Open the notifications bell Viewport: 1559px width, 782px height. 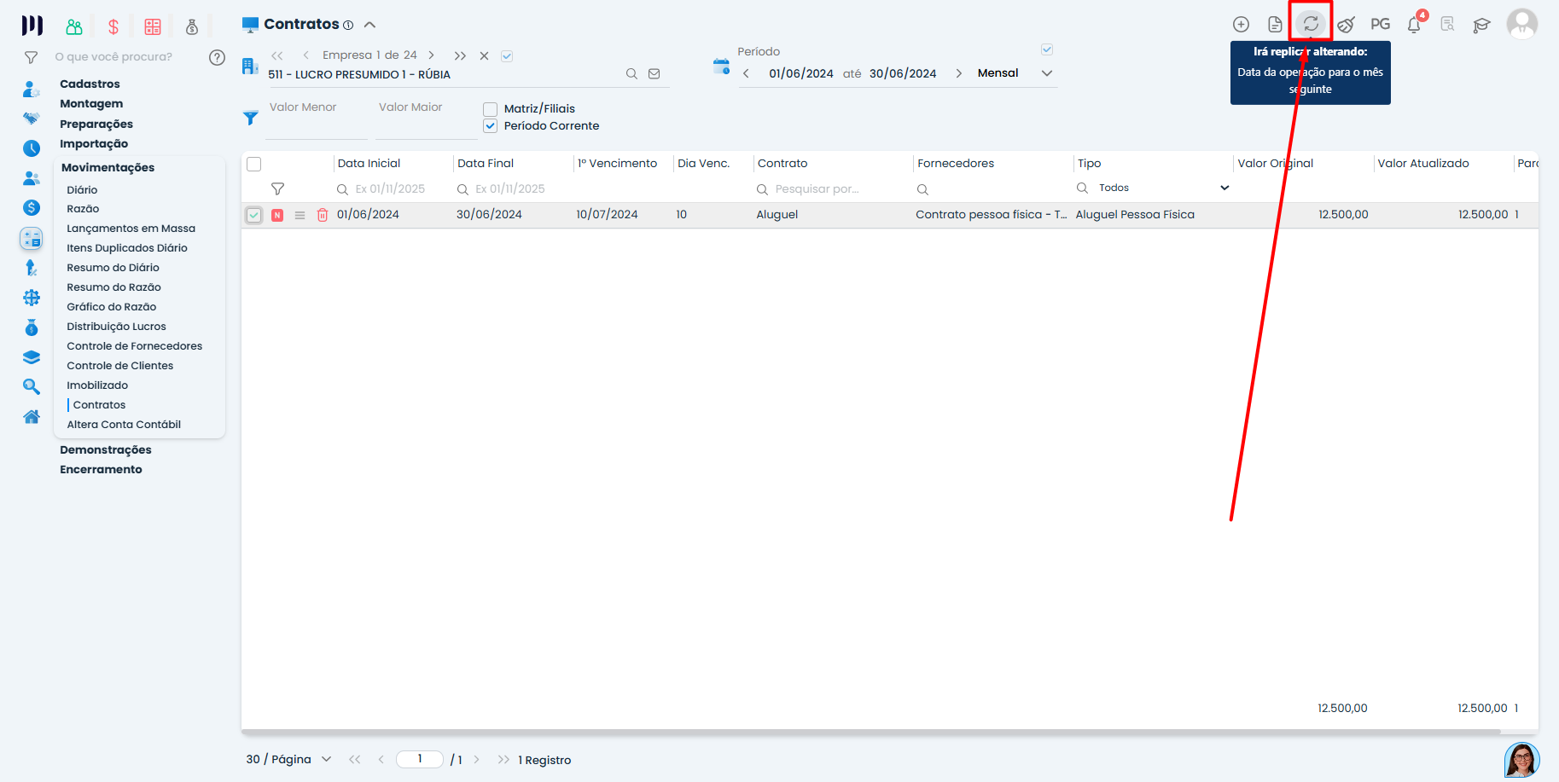[1414, 25]
